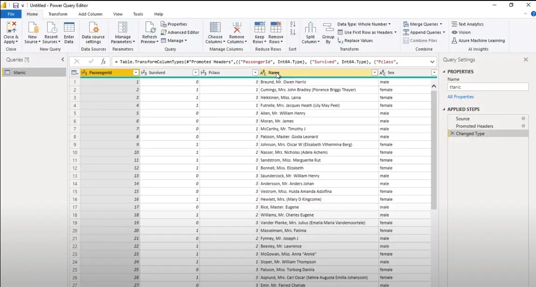The height and width of the screenshot is (287, 536).
Task: Switch to the Help tab
Action: (159, 14)
